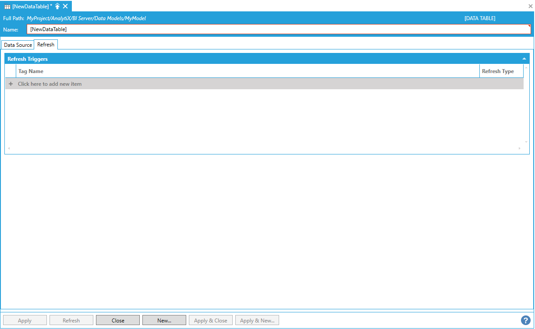Click the plus icon in the add-item row
This screenshot has height=329, width=535.
(x=11, y=84)
